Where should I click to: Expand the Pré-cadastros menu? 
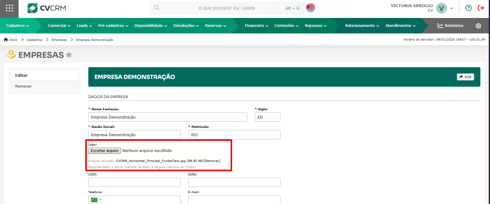[113, 26]
